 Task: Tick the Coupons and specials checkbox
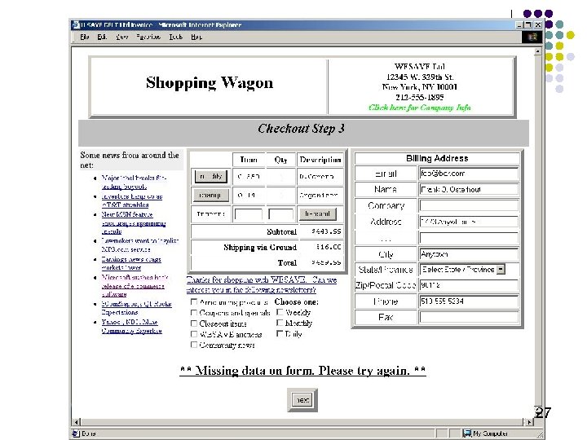194,312
